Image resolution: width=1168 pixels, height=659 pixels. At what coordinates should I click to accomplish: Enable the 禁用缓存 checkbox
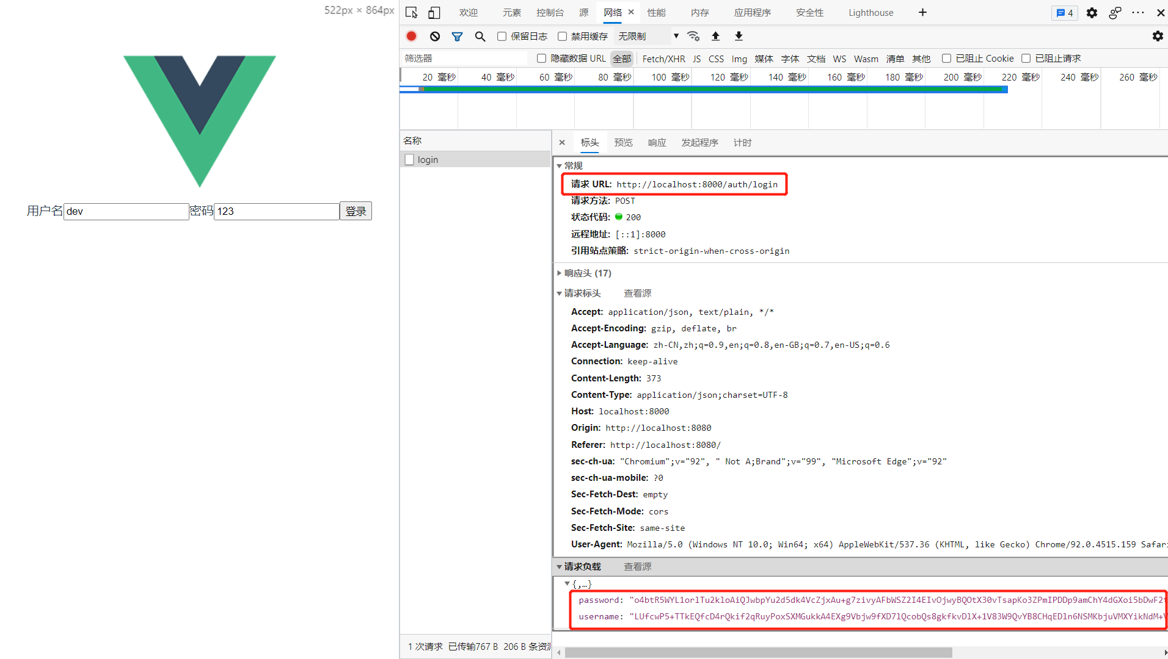point(562,36)
